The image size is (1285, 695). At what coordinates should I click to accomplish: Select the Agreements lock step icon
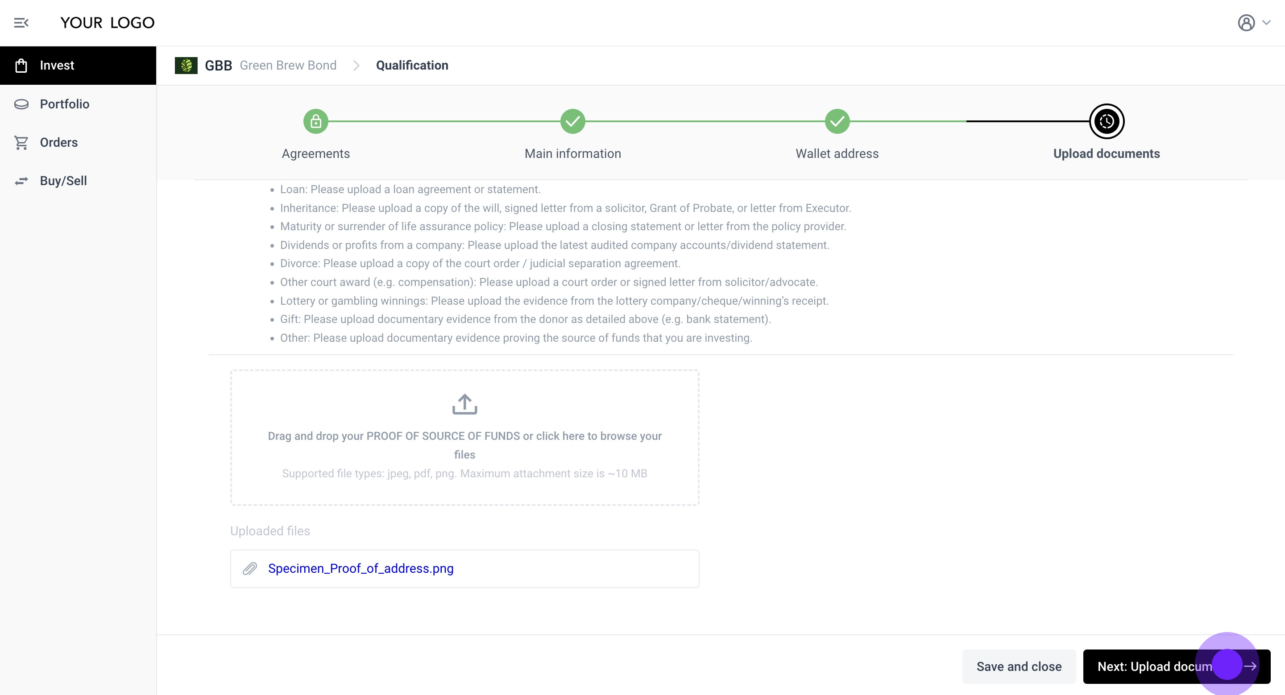click(x=315, y=121)
